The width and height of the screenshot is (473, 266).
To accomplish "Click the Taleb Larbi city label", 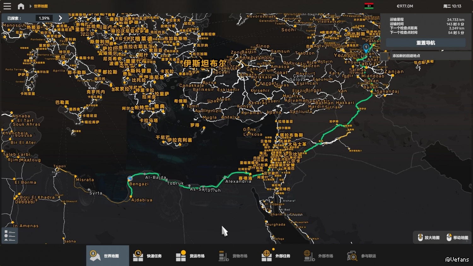I will (x=17, y=154).
